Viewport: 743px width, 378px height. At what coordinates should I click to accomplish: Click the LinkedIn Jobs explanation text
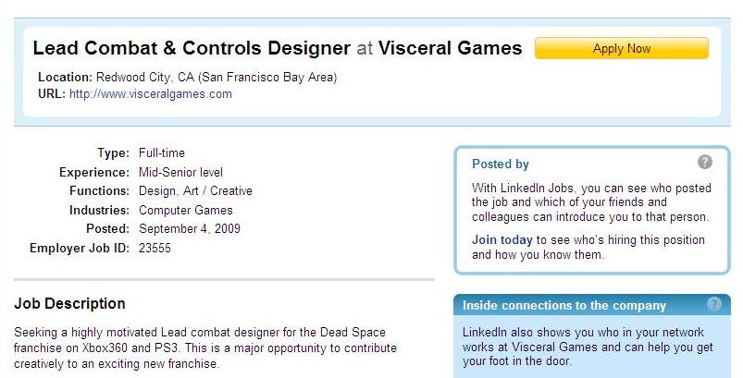point(591,202)
